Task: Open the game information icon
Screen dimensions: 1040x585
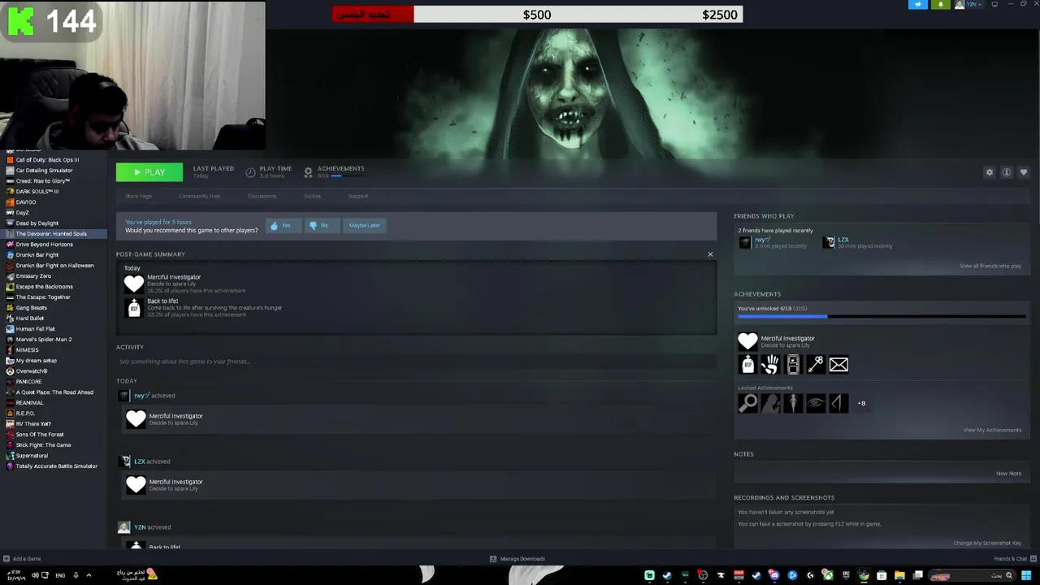Action: pyautogui.click(x=1007, y=172)
